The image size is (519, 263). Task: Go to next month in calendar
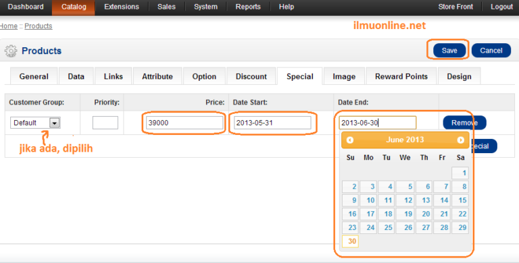tap(460, 140)
